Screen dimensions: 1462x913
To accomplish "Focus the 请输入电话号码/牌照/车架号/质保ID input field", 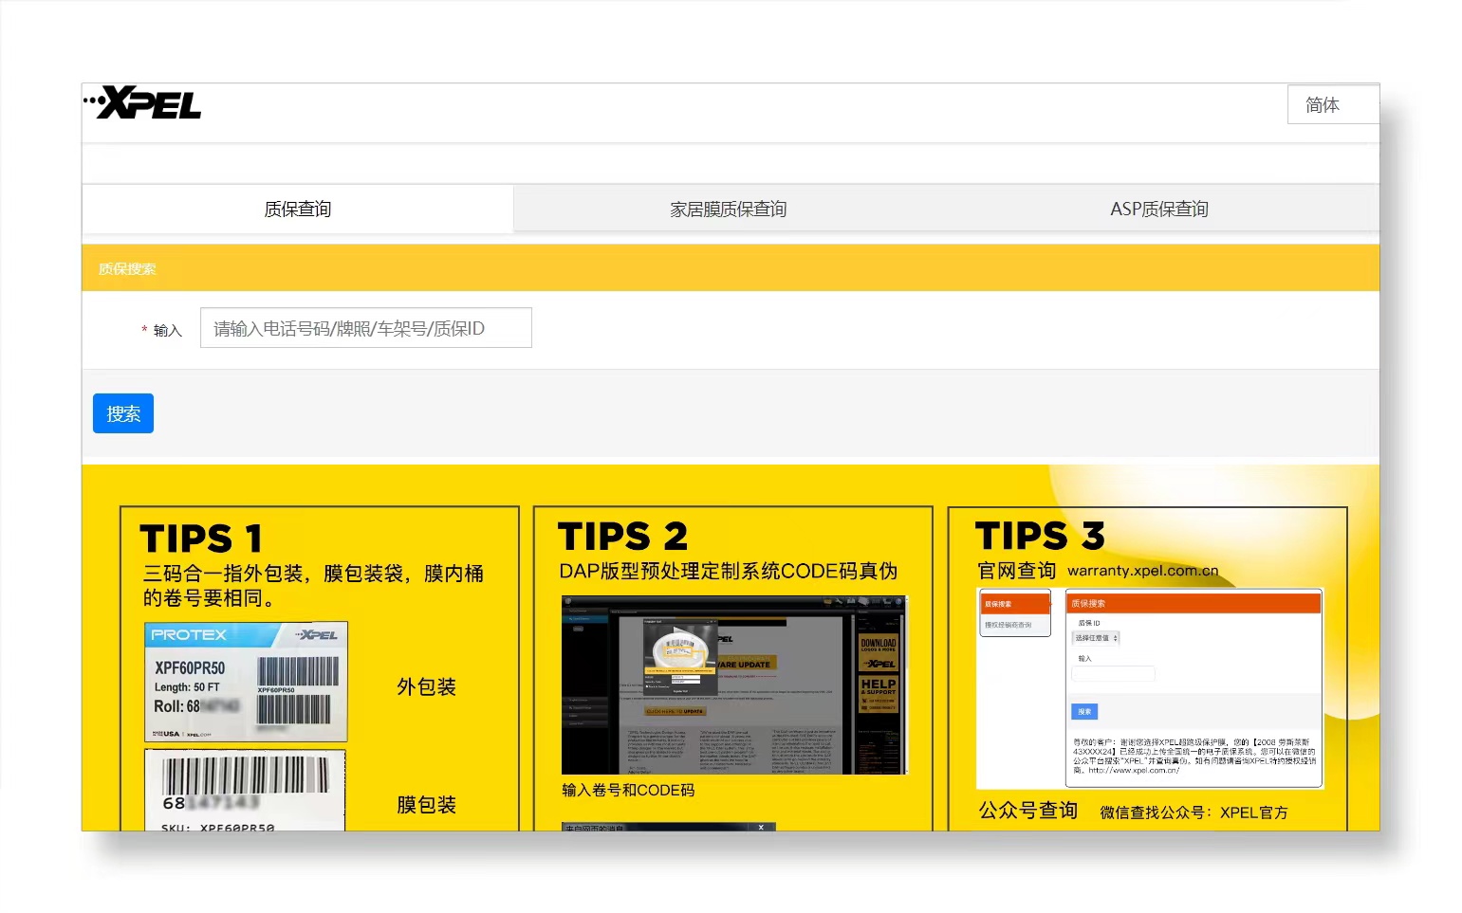I will pos(366,328).
